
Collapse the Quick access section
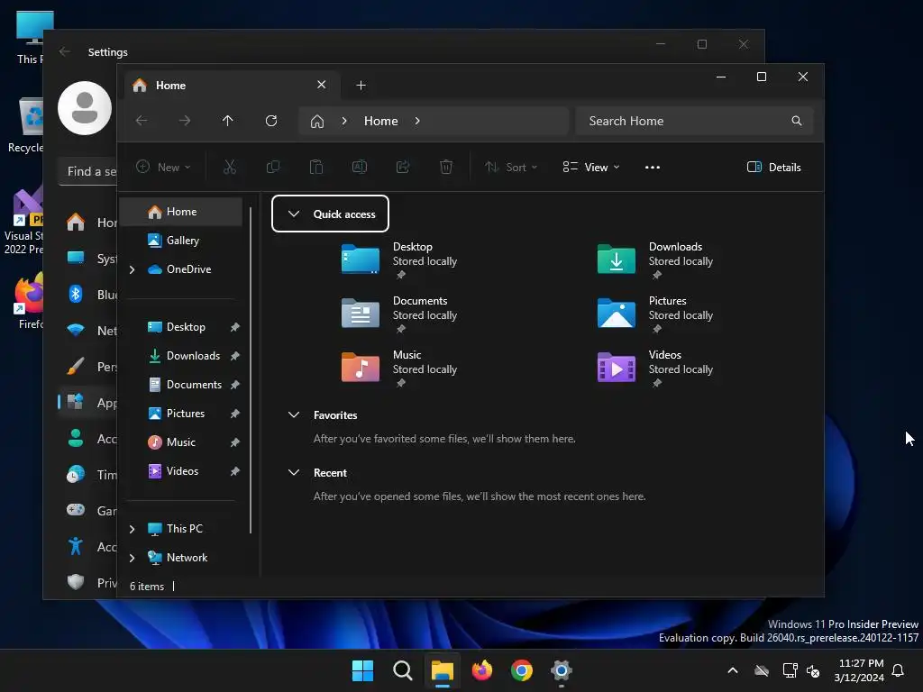pos(294,214)
